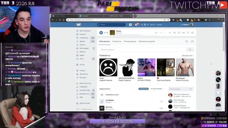
Task: Click the music search magnifier button
Action: click(190, 50)
